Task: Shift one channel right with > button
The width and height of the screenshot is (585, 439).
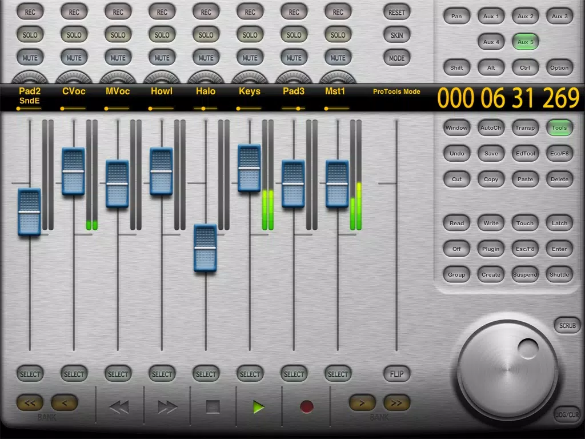Action: tap(362, 403)
